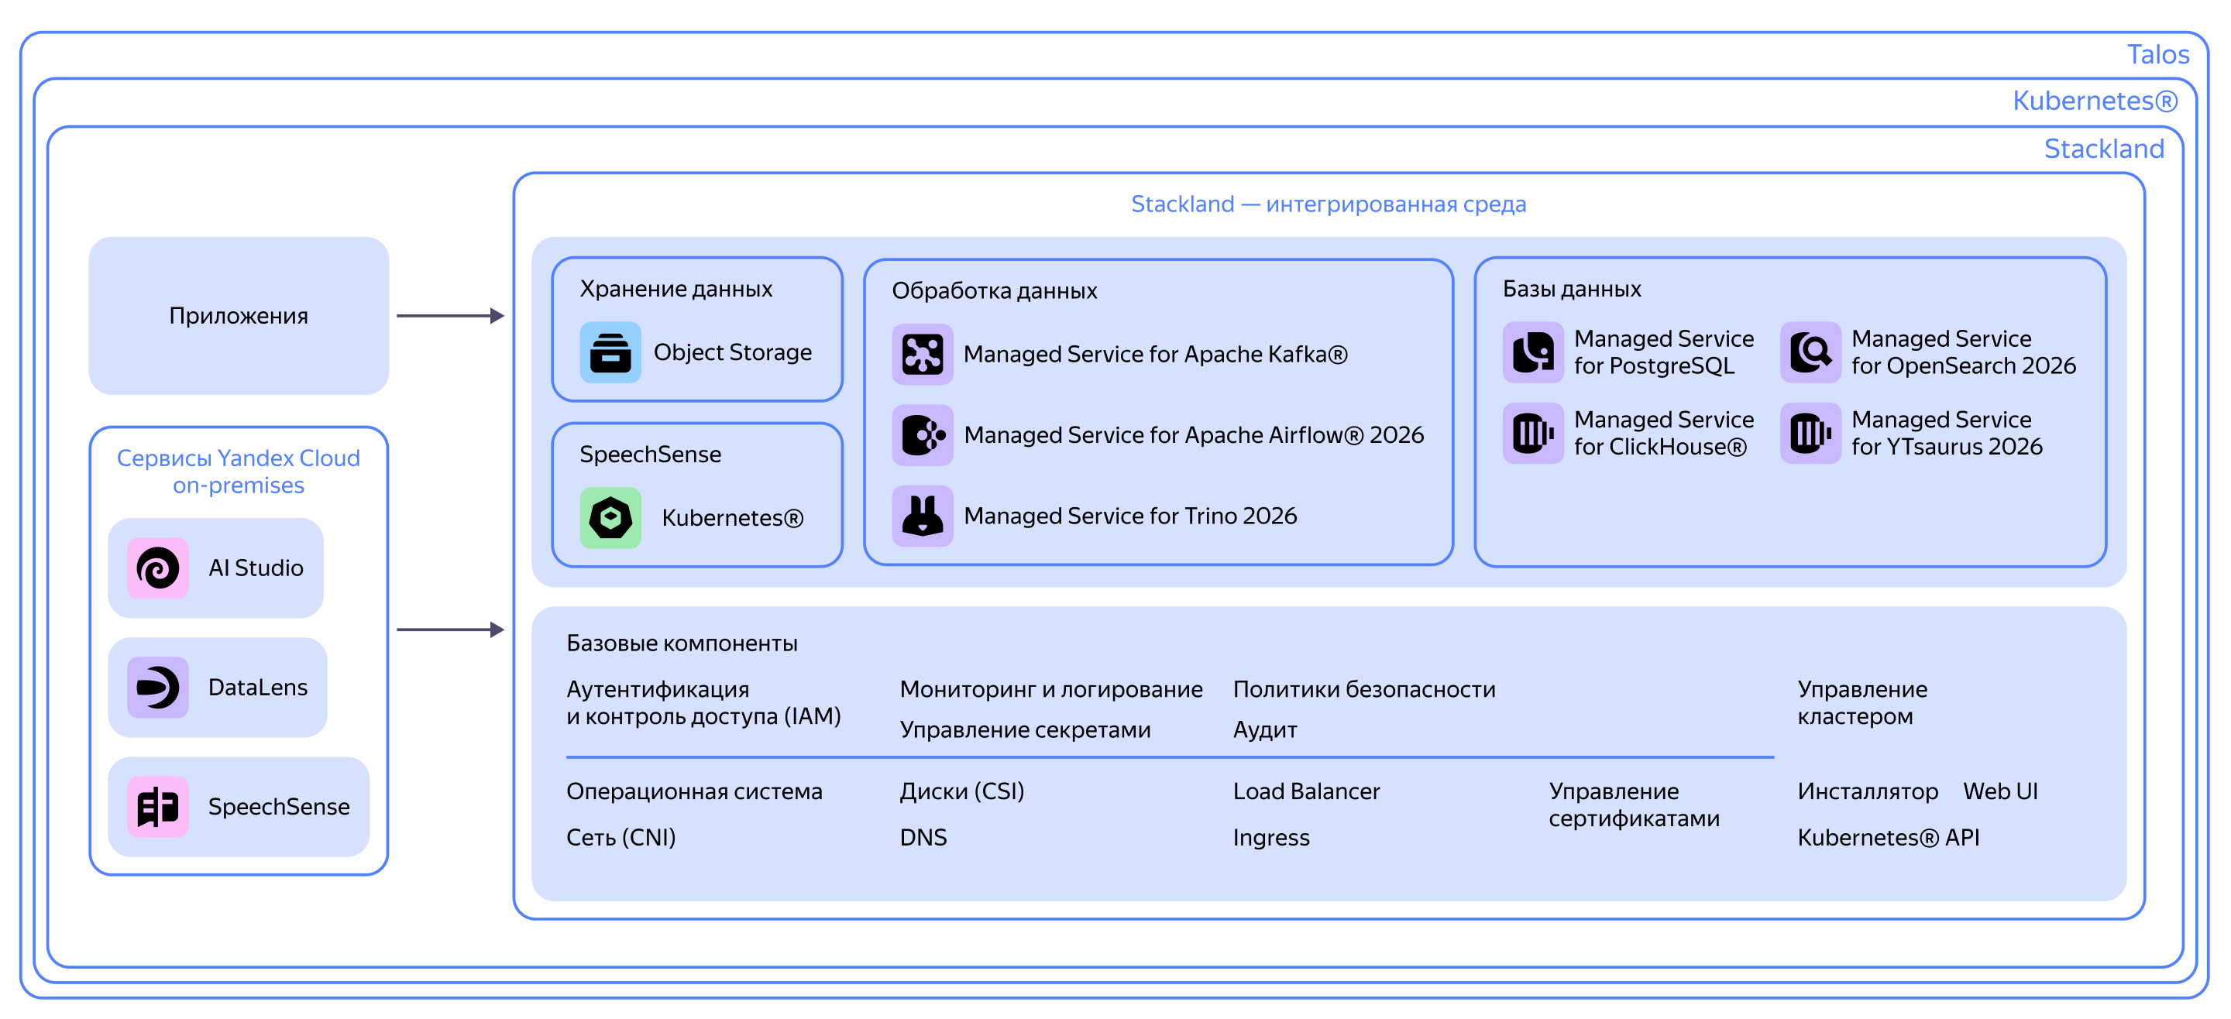Click 'Мониторинг и логирование' text
Viewport: 2231px width, 1019px height.
tap(1050, 689)
